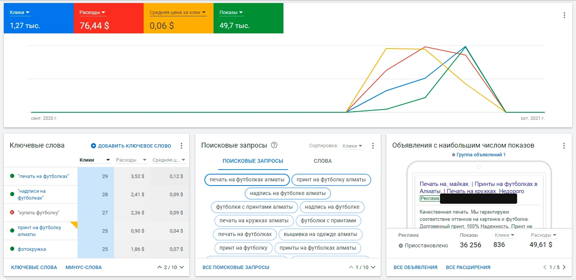Select the ПОИСКОВЫЕ ЗАПРОСЫ tab
Viewport: 576px width, 280px height.
pyautogui.click(x=253, y=161)
